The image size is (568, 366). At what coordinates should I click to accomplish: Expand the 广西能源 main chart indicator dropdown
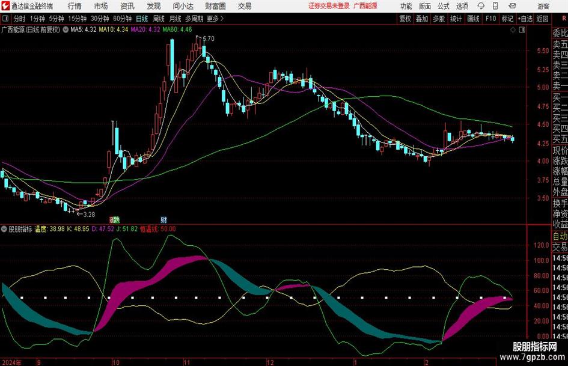(x=66, y=29)
